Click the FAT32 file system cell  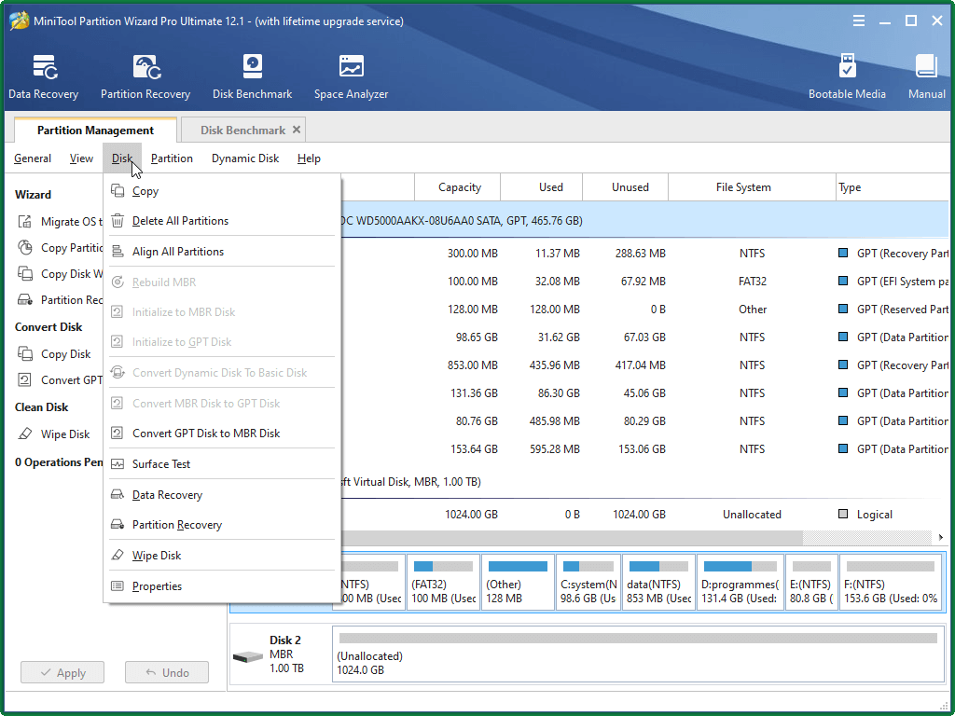click(753, 282)
